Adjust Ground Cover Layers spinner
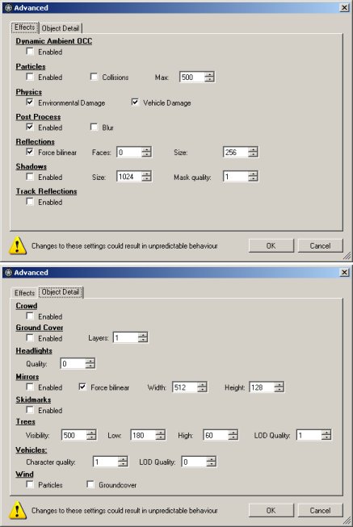 [x=143, y=337]
